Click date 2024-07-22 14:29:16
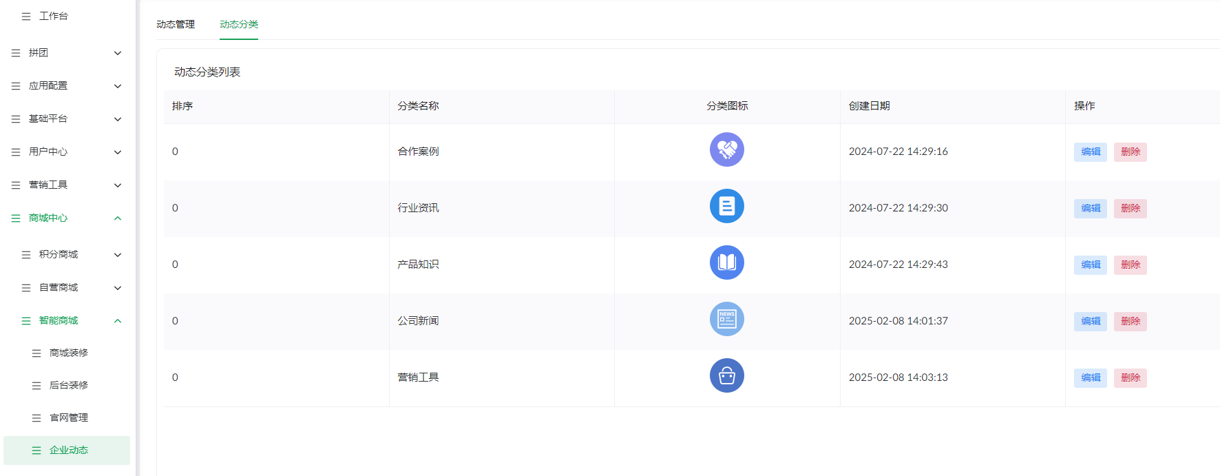This screenshot has height=476, width=1220. click(898, 152)
